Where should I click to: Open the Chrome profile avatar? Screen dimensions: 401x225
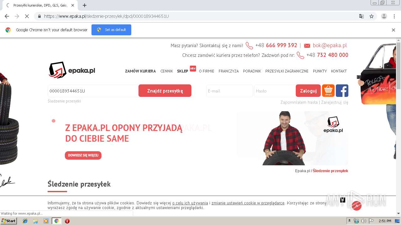tap(384, 16)
